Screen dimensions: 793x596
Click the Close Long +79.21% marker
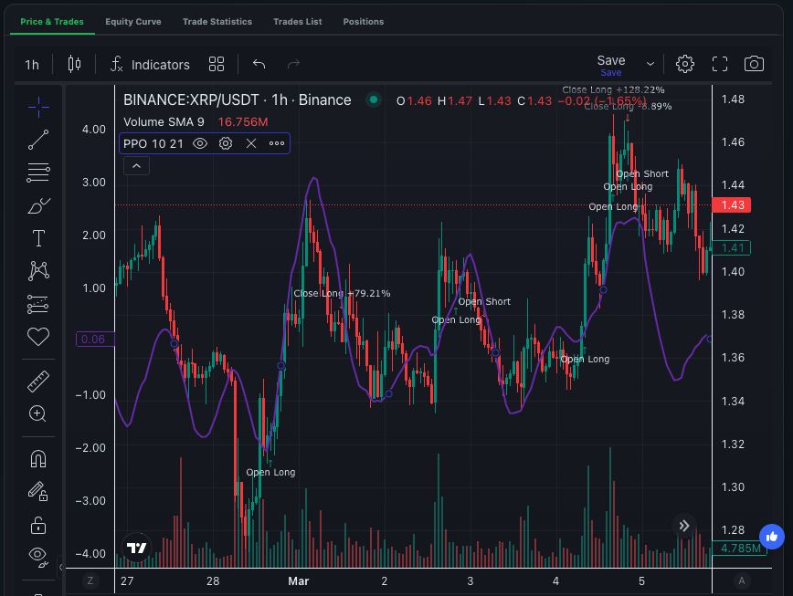(x=342, y=294)
